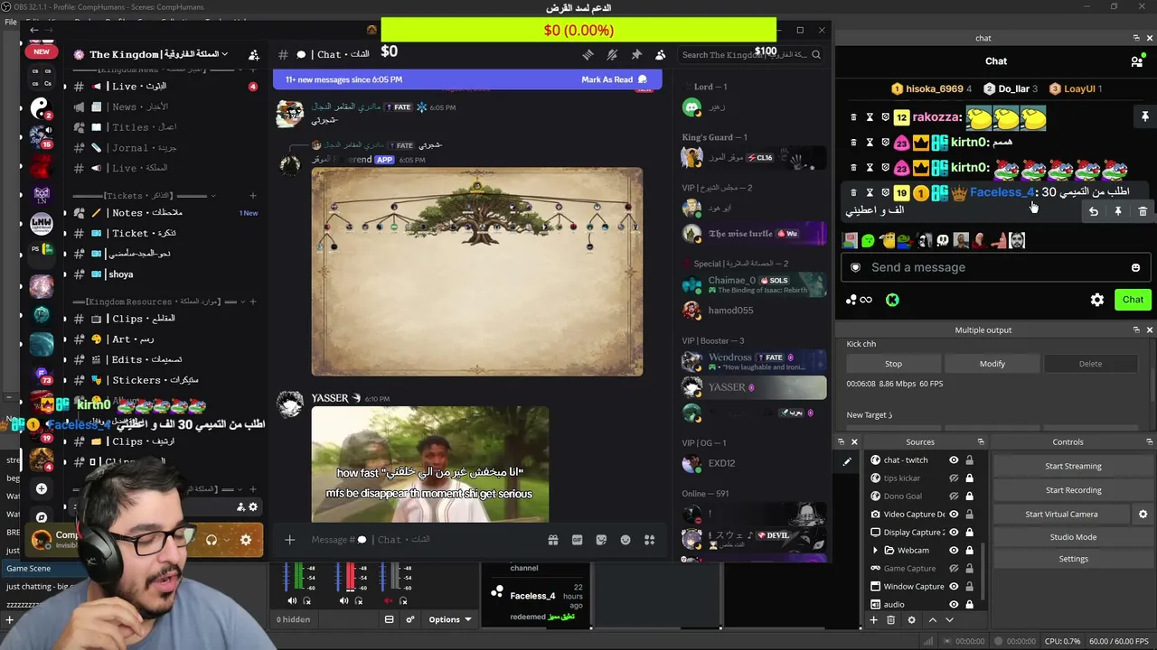Open emoji picker in Kick message box

[1135, 267]
